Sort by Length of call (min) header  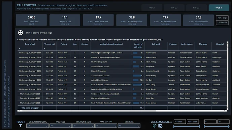(x=138, y=45)
